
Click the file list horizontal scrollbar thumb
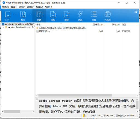(75, 95)
